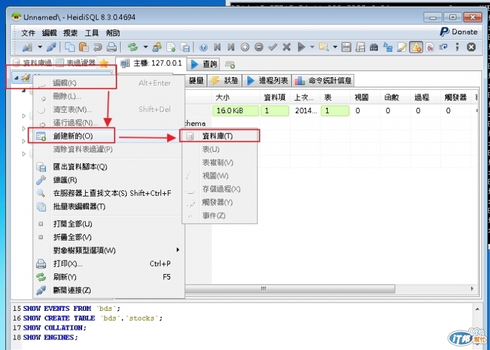Open dropdown arrow beside green refresh icon
490x350 pixels.
(x=145, y=47)
